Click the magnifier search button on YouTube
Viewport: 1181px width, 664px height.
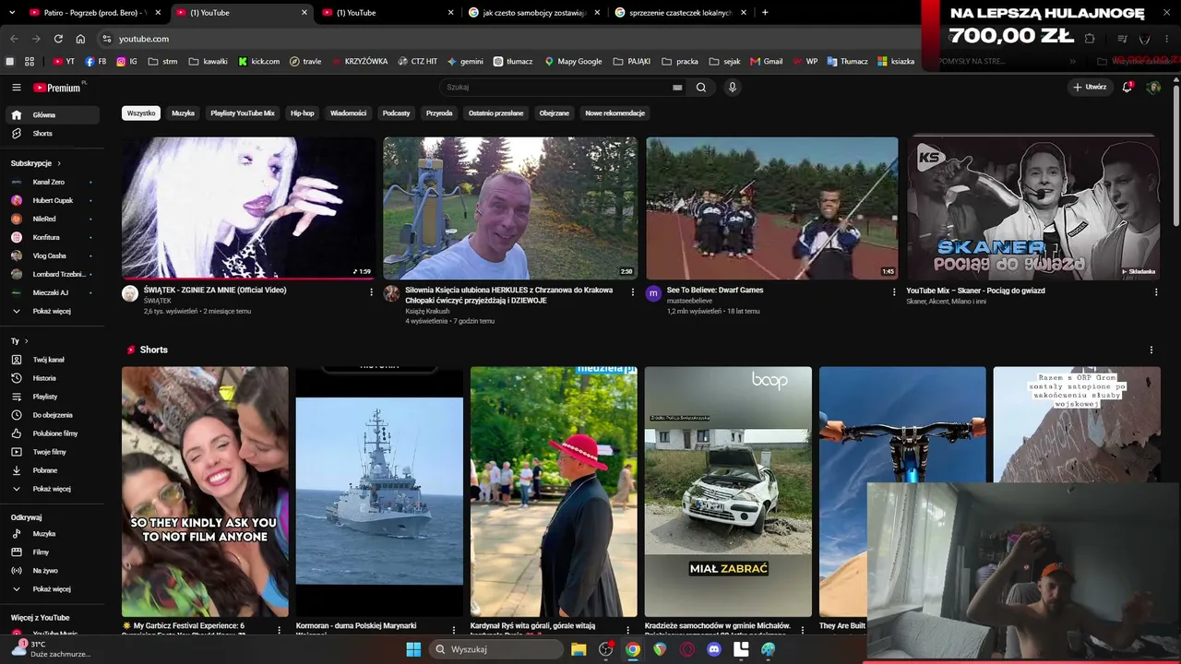point(701,88)
